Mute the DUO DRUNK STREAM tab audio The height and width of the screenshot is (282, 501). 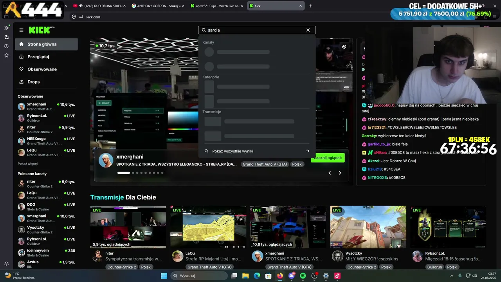click(81, 6)
